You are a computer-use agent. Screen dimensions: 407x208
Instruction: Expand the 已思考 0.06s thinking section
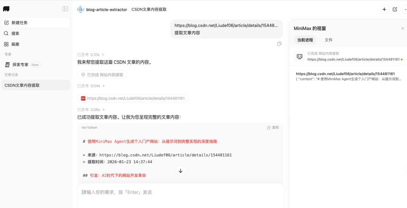[91, 110]
